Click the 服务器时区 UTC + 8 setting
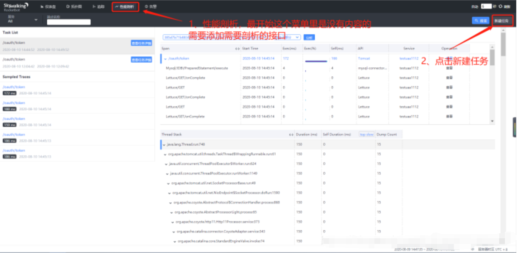Viewport: 517px width, 253px height. pos(493,249)
